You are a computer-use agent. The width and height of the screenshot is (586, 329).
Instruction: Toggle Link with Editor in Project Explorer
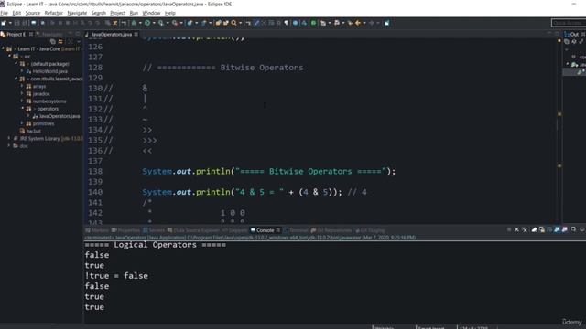60,41
